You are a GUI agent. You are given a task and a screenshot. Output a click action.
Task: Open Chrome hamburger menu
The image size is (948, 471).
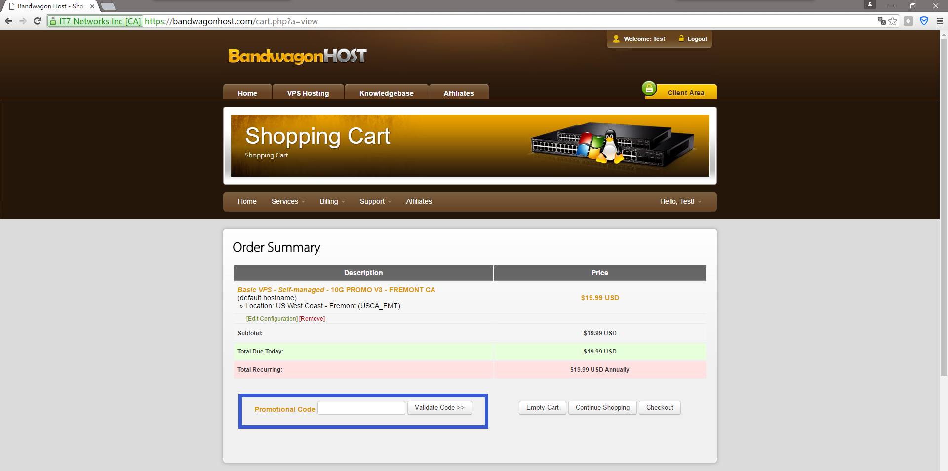coord(940,21)
